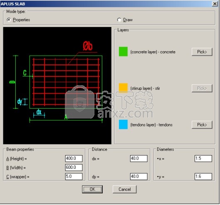Image resolution: width=220 pixels, height=205 pixels.
Task: Click the 'dx =' label in Distance group
Action: (x=96, y=159)
